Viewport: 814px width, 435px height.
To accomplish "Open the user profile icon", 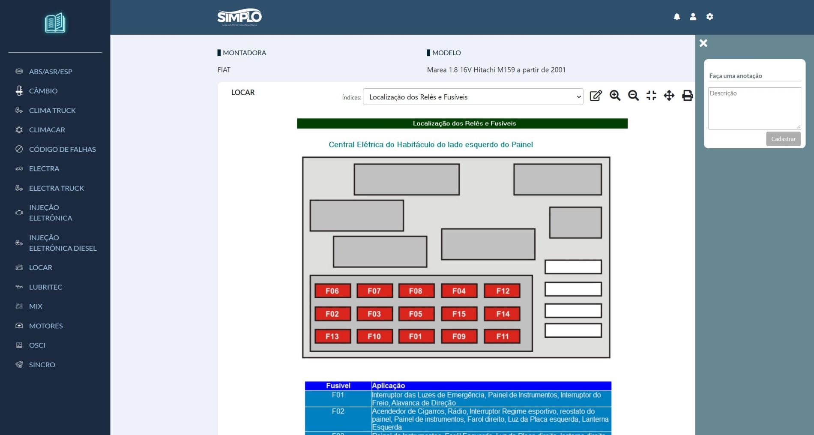I will pyautogui.click(x=693, y=17).
